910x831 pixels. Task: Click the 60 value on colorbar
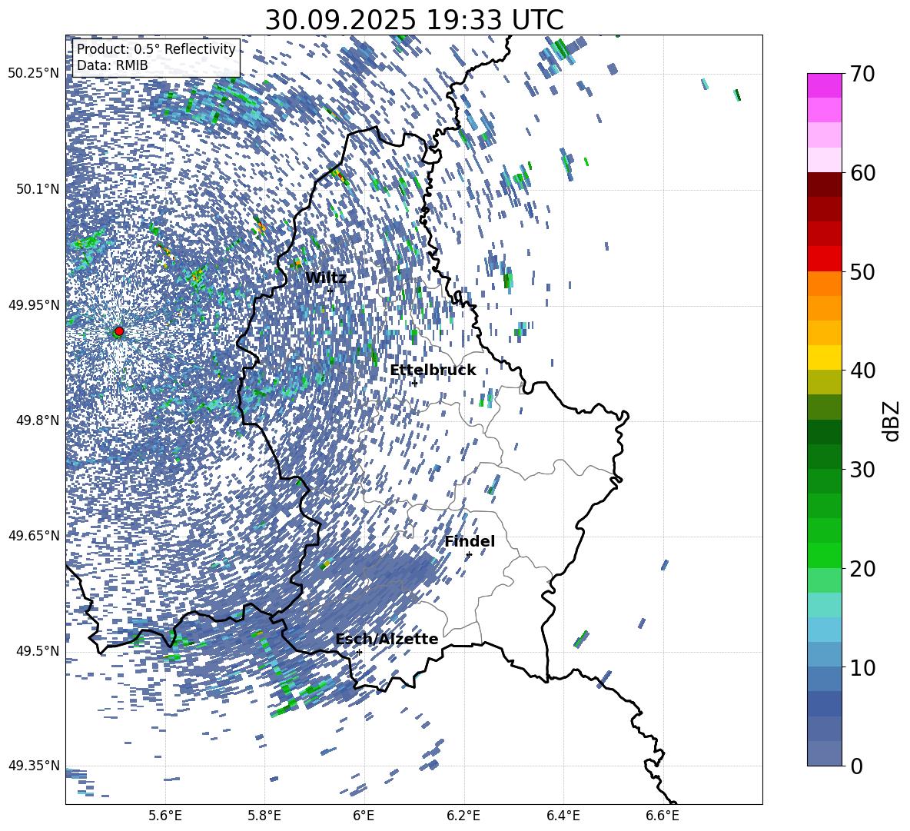[x=862, y=173]
